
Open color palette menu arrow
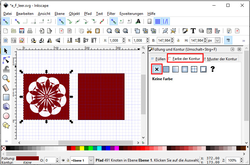tap(248, 146)
